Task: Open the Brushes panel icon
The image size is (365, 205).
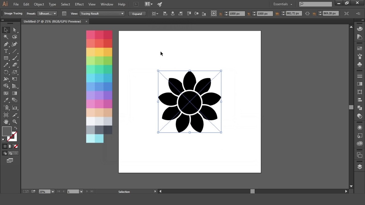Action: coord(360,56)
